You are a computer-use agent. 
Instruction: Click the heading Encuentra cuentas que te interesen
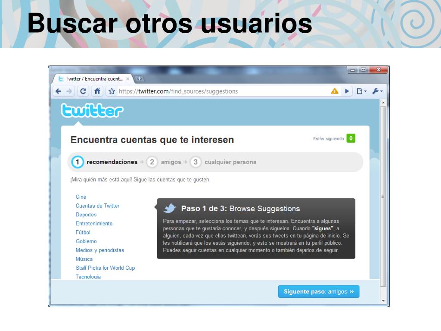152,140
